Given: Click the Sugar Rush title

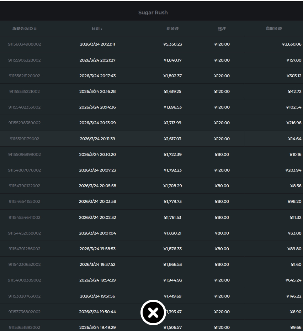Looking at the screenshot, I should pyautogui.click(x=153, y=12).
